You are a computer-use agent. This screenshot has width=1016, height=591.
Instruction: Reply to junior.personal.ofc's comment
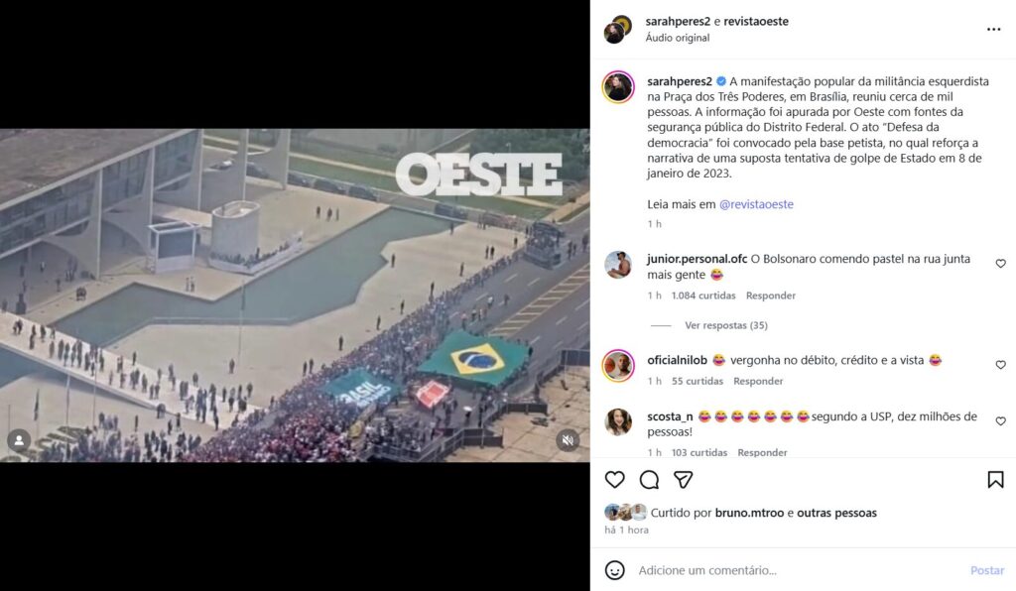coord(770,295)
